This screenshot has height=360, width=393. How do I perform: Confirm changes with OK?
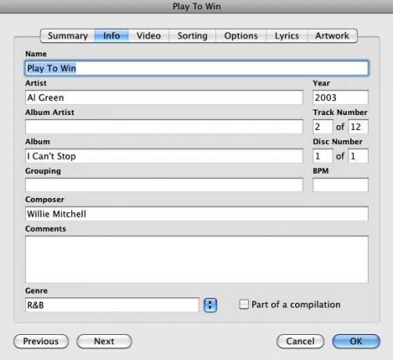click(x=356, y=341)
